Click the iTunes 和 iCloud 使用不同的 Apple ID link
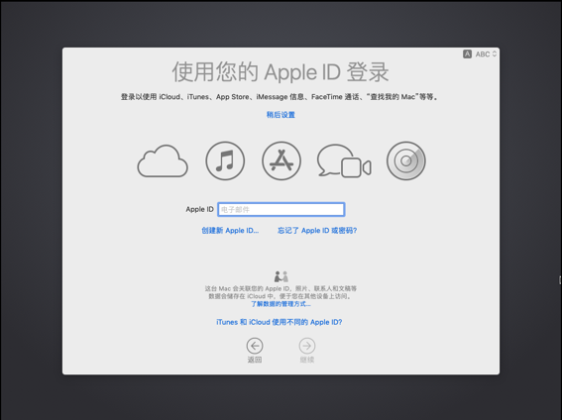This screenshot has height=420, width=562. click(280, 322)
